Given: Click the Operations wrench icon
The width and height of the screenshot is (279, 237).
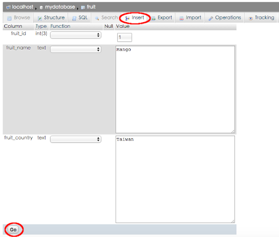Looking at the screenshot, I should point(211,18).
